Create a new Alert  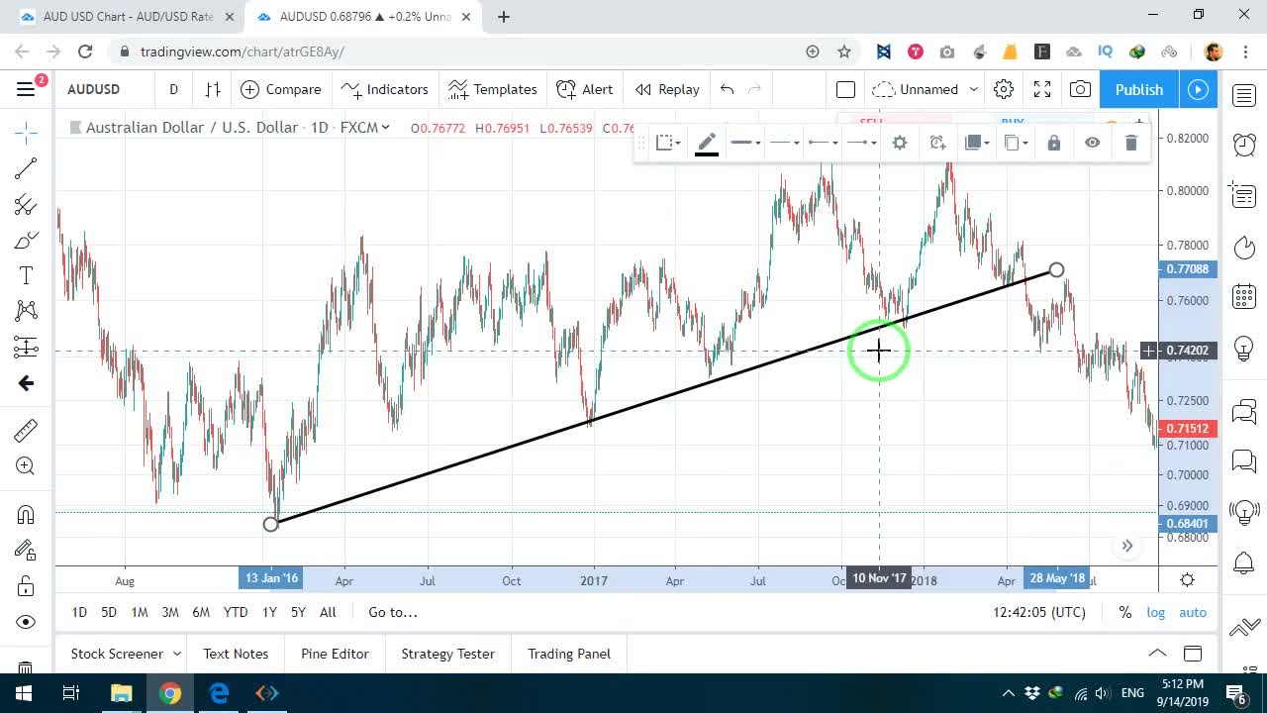(585, 89)
